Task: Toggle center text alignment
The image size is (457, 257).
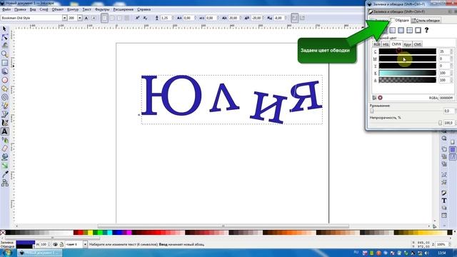Action: [x=112, y=18]
